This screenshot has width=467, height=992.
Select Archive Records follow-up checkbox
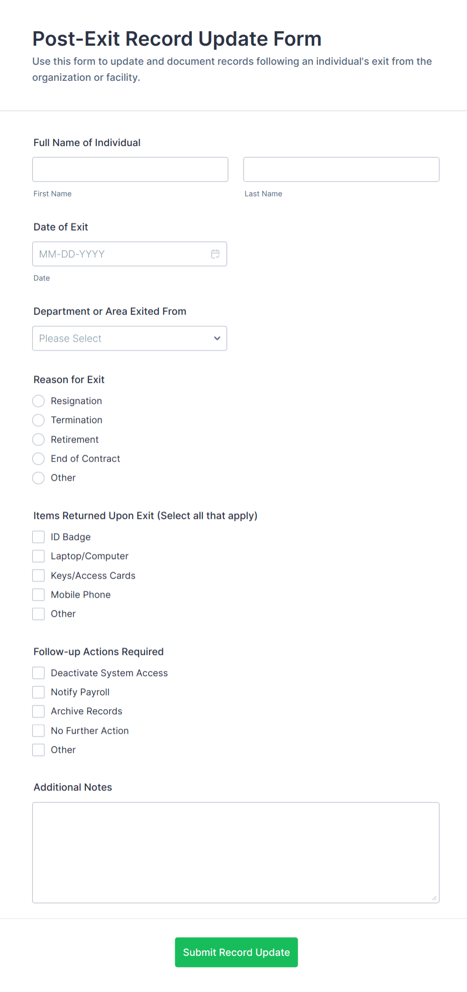coord(38,711)
